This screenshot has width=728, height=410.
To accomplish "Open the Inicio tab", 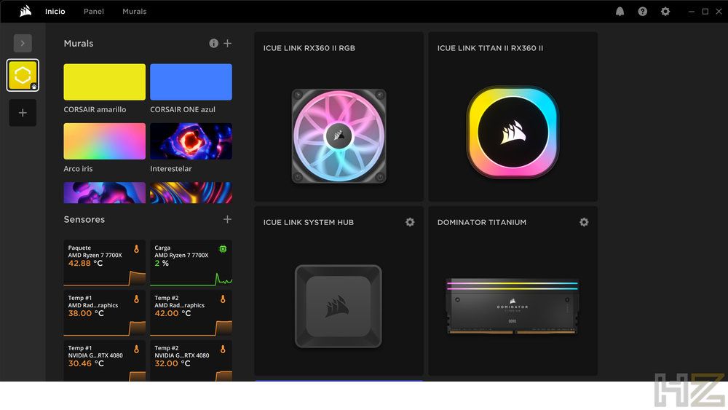I will (x=55, y=11).
